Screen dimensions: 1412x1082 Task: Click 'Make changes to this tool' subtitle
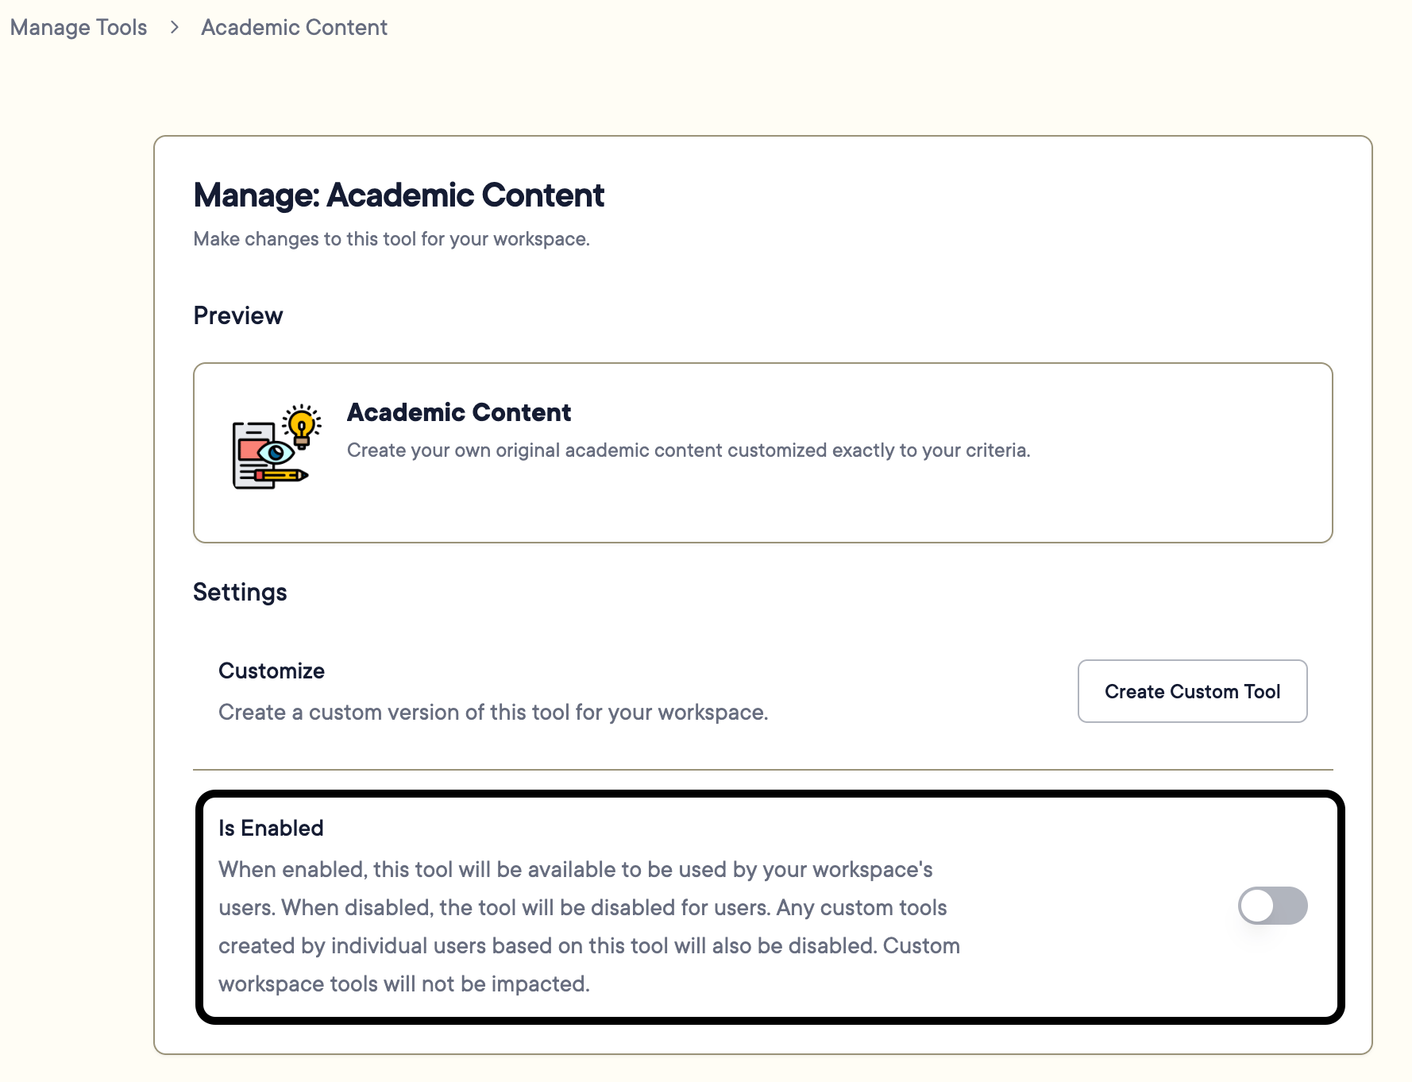(392, 239)
